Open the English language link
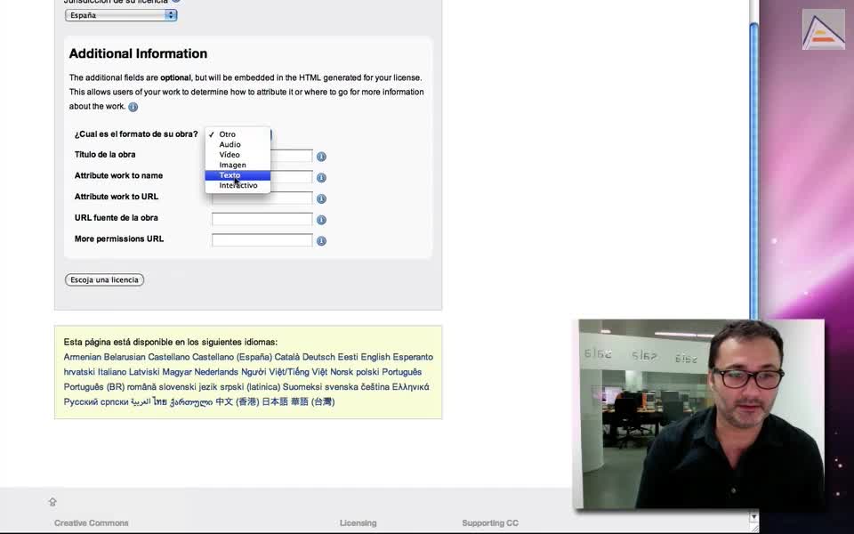The width and height of the screenshot is (854, 534). 375,357
